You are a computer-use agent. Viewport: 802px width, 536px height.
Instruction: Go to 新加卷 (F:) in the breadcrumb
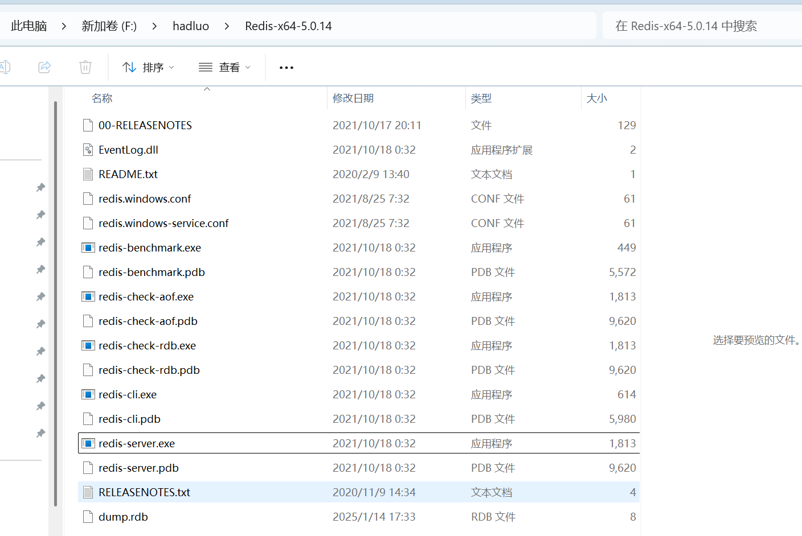coord(109,26)
